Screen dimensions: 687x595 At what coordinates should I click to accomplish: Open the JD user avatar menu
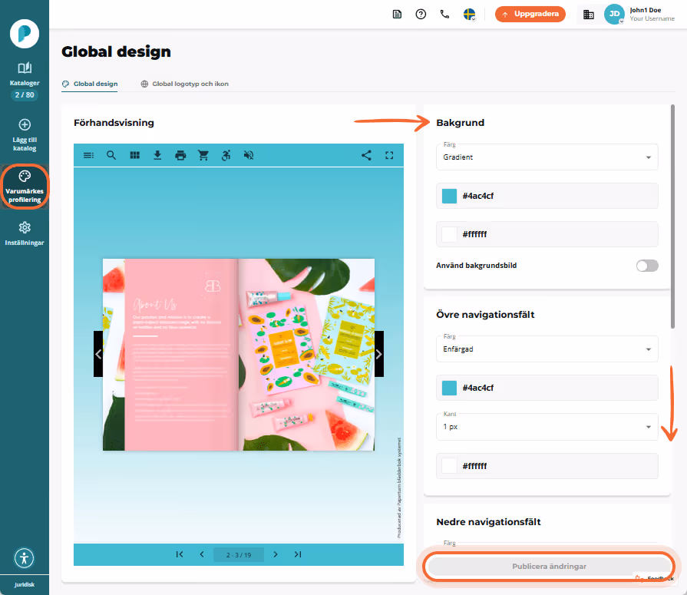614,14
